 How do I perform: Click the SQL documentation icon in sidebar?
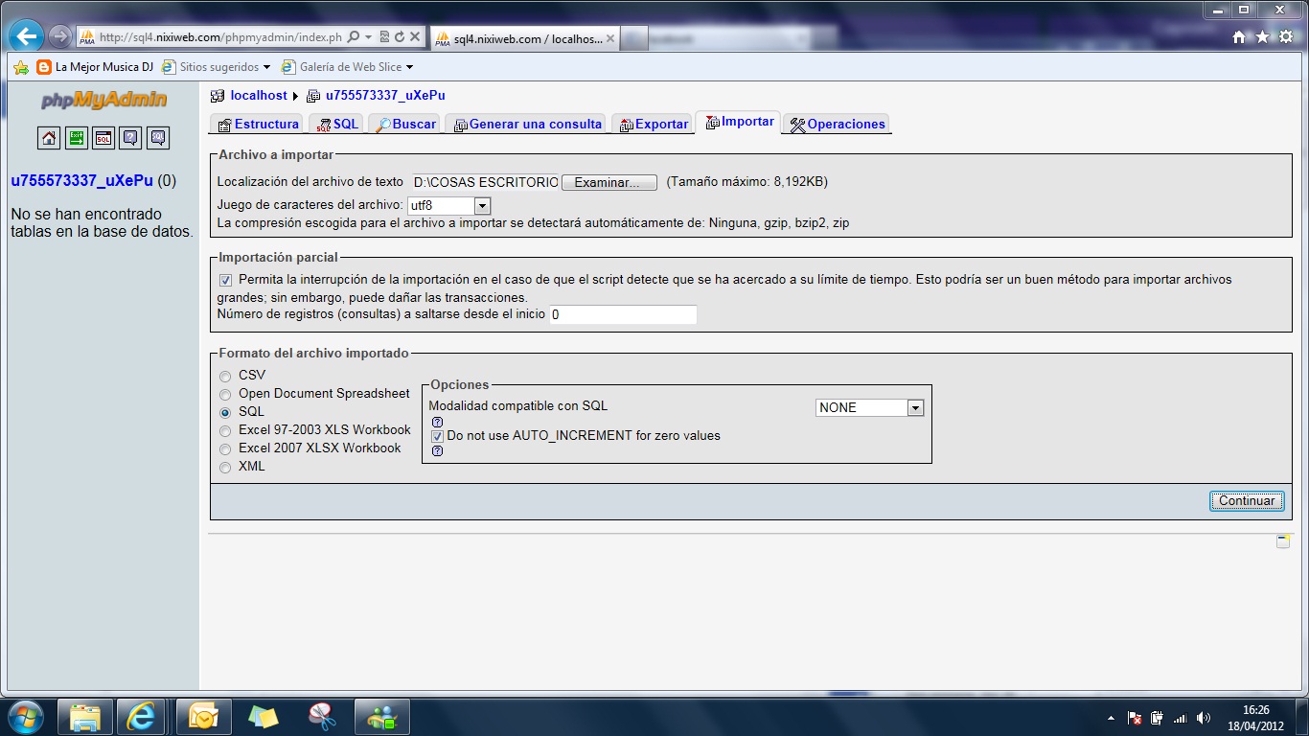pos(158,138)
